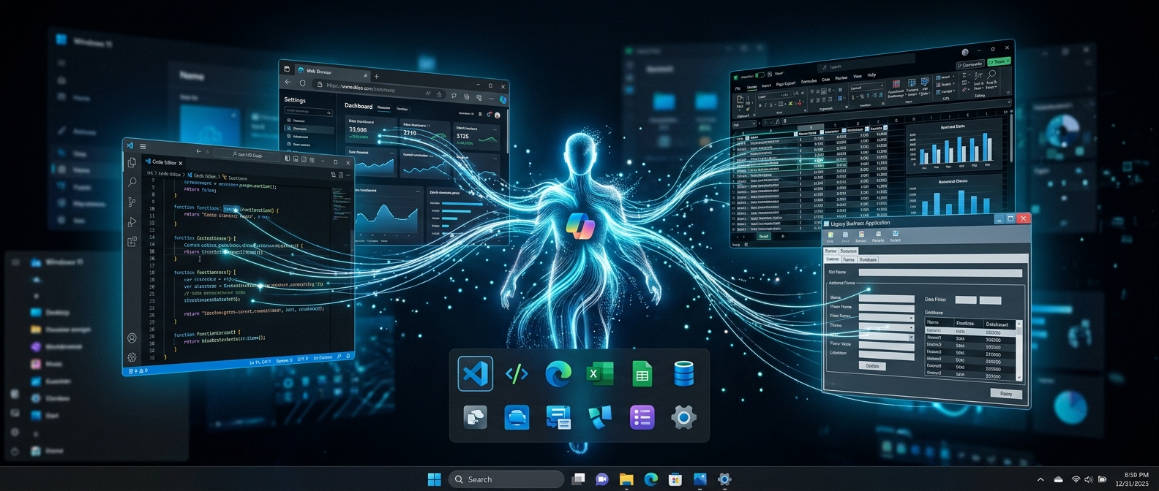
Task: Click the browser Back arrow
Action: click(x=288, y=83)
